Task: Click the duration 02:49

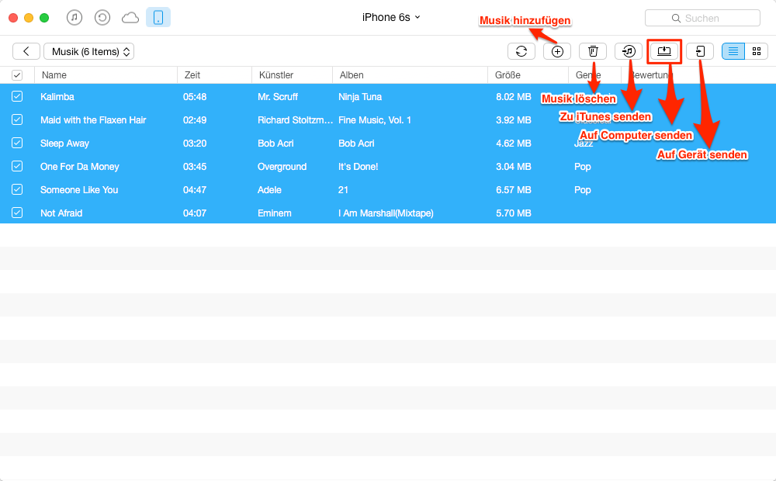Action: (x=195, y=120)
